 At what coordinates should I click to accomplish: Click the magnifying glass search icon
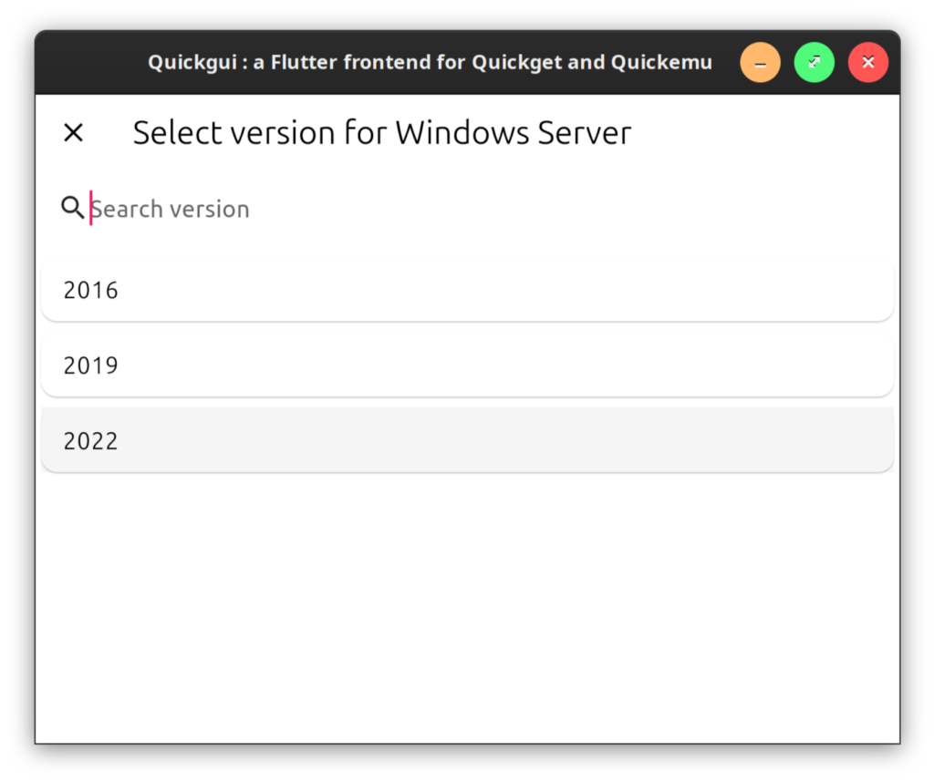click(x=73, y=208)
